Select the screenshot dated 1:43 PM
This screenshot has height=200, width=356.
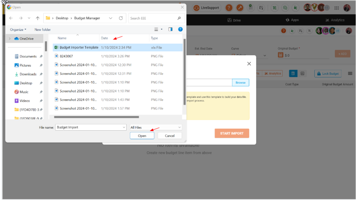(x=118, y=100)
